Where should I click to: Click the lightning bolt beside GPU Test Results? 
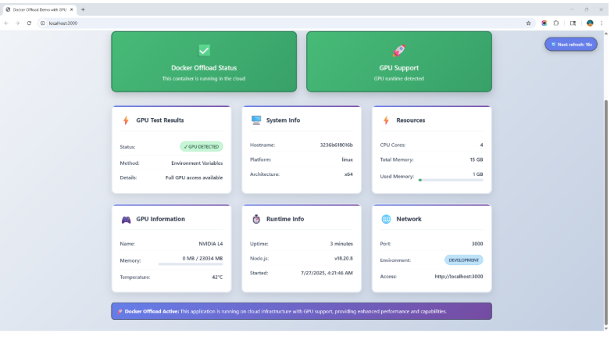pyautogui.click(x=126, y=120)
